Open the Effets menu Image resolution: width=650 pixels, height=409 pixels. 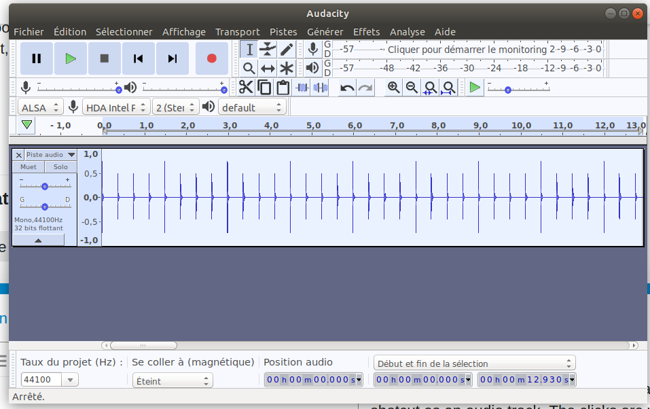pyautogui.click(x=367, y=32)
